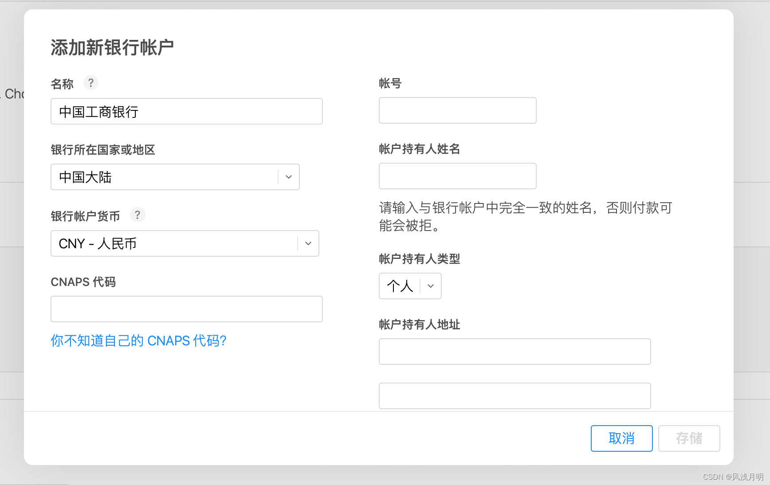The width and height of the screenshot is (770, 485).
Task: Click the 帐户持有人地址 label
Action: coord(420,325)
